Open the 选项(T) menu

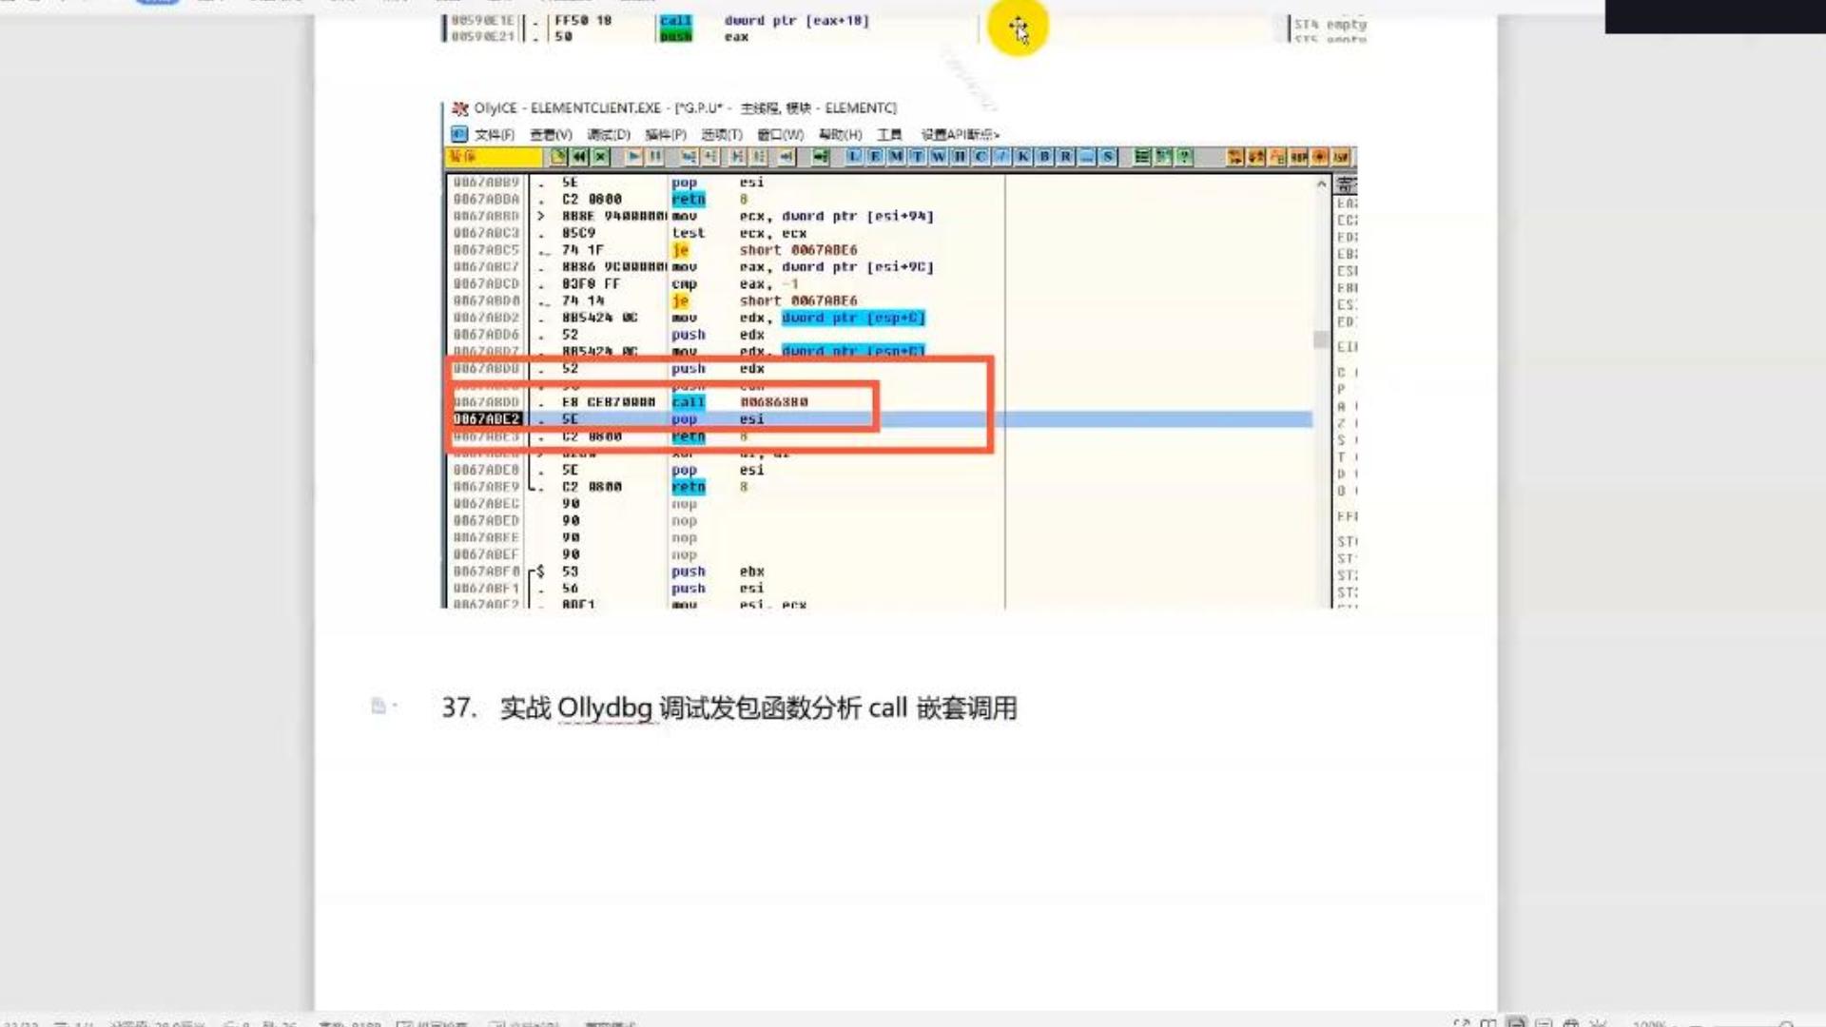pyautogui.click(x=722, y=134)
